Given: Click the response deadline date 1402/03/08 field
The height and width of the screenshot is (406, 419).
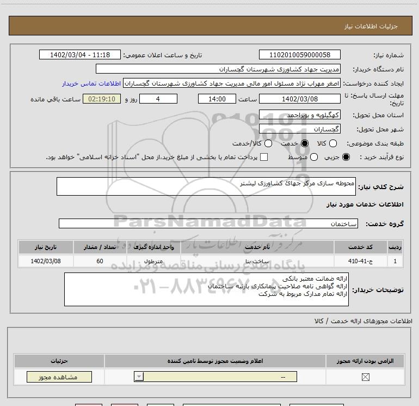Looking at the screenshot, I should tap(299, 99).
